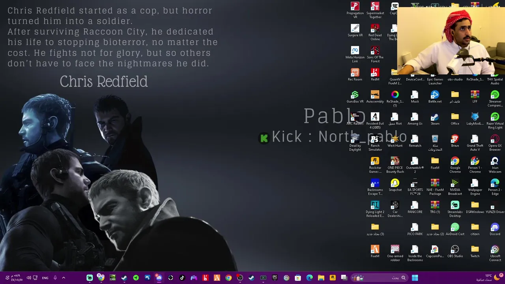Open Inside the Backrooms shortcut
Viewport: 505px width, 284px height.
coord(415,253)
